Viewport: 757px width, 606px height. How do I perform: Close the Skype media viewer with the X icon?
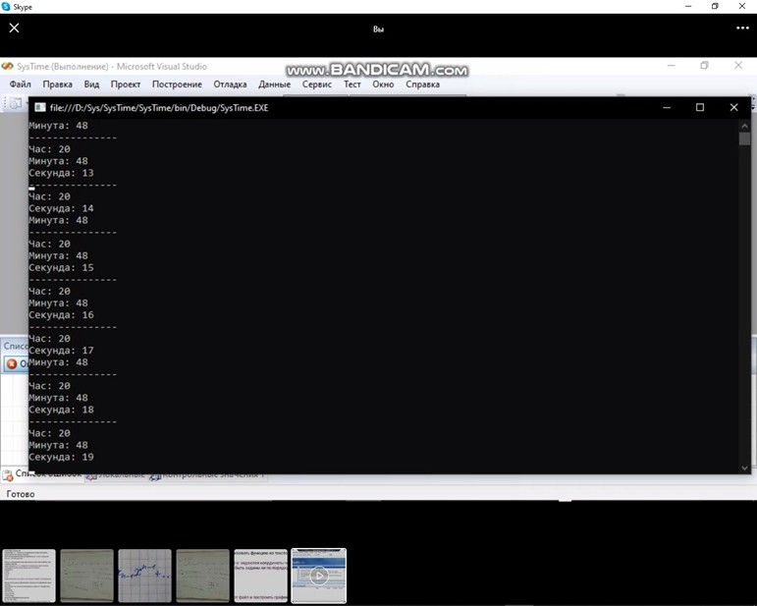tap(14, 28)
